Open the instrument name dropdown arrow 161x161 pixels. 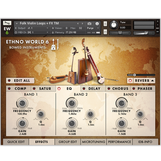[17, 24]
